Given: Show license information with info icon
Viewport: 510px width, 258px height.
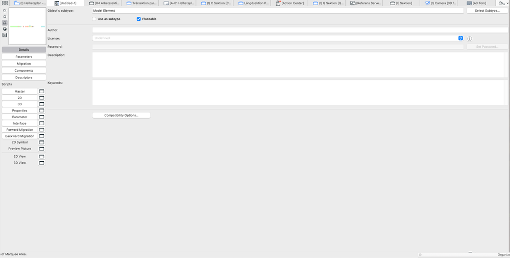Looking at the screenshot, I should coord(470,39).
